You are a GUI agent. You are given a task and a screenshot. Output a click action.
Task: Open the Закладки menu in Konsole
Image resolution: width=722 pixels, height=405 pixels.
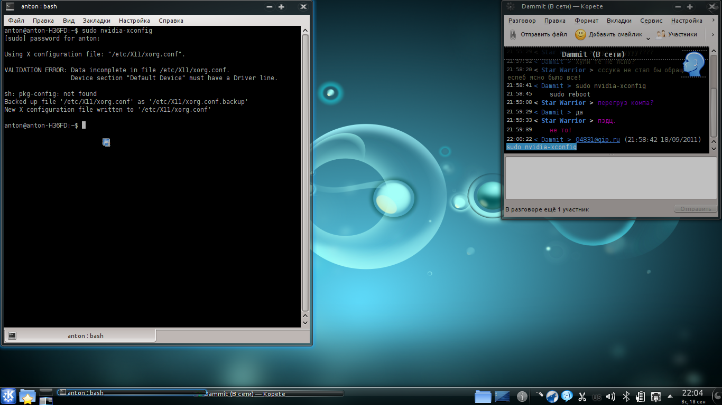pos(96,21)
